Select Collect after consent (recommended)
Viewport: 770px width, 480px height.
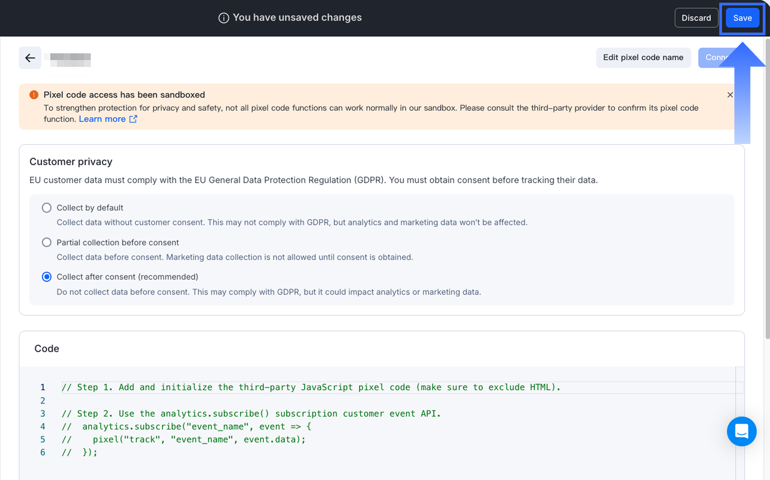point(47,277)
